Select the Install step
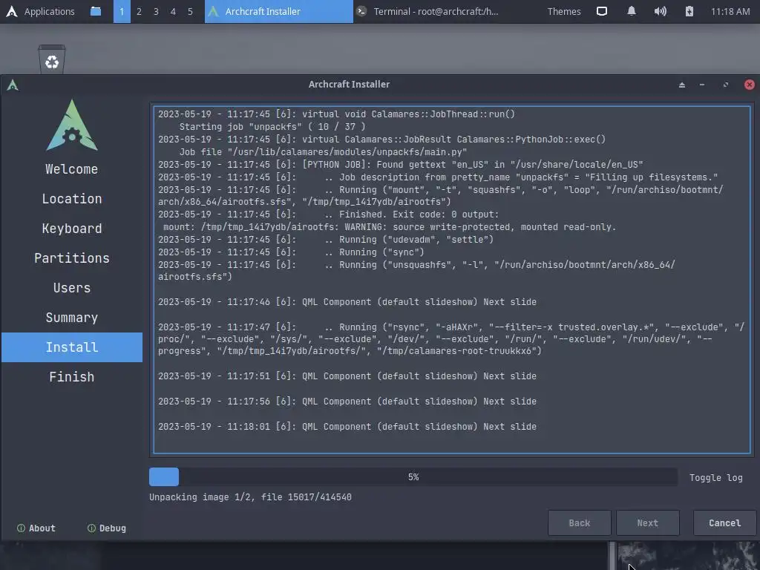Viewport: 760px width, 570px height. point(72,347)
